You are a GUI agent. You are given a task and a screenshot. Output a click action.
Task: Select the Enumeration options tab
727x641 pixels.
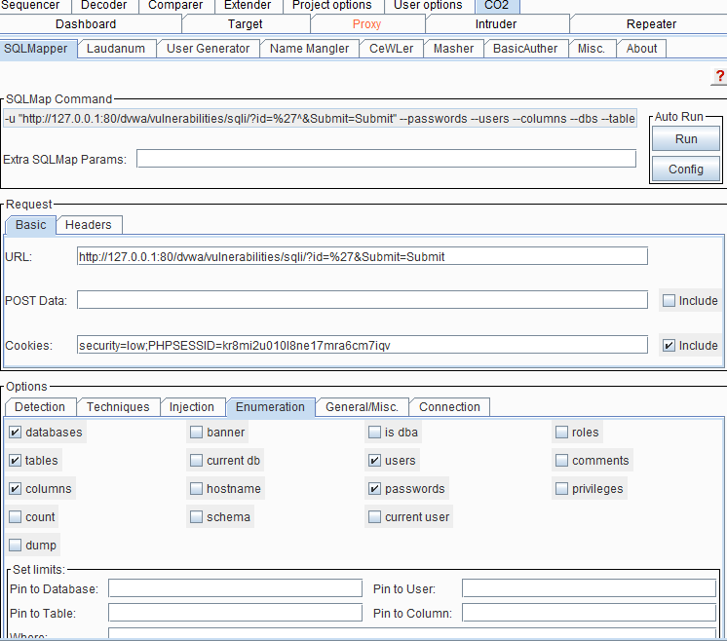point(270,407)
